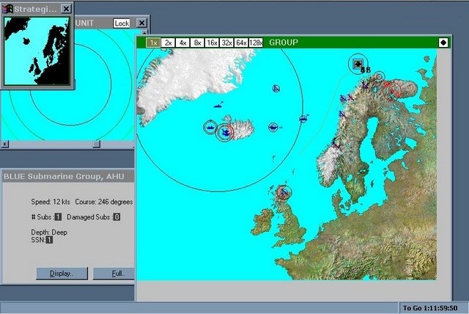This screenshot has height=314, width=469.
Task: Click the diamond icon in Group window corner
Action: [443, 43]
